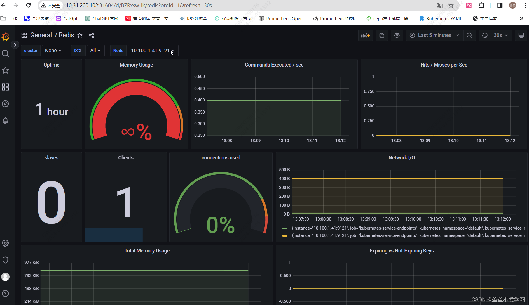The image size is (529, 305).
Task: Open the K8S训练营 bookmark
Action: [193, 18]
